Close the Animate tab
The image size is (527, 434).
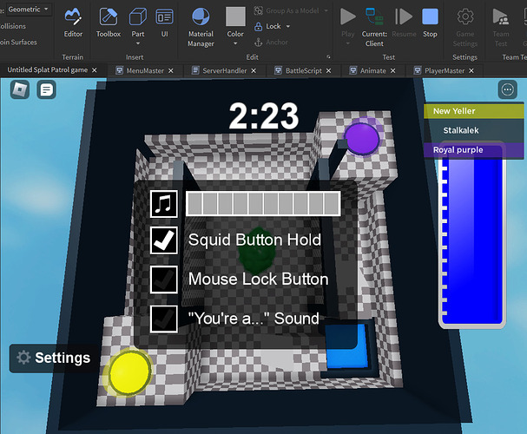click(x=393, y=70)
